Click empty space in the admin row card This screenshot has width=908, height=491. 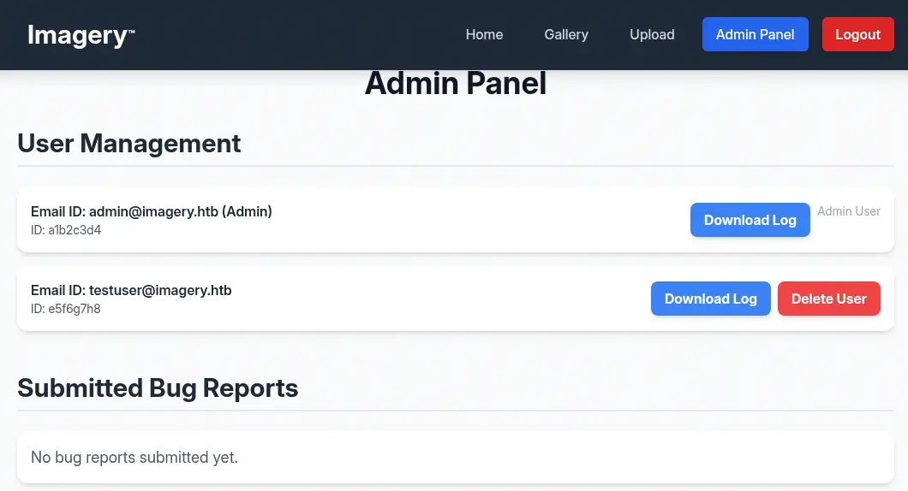click(471, 220)
